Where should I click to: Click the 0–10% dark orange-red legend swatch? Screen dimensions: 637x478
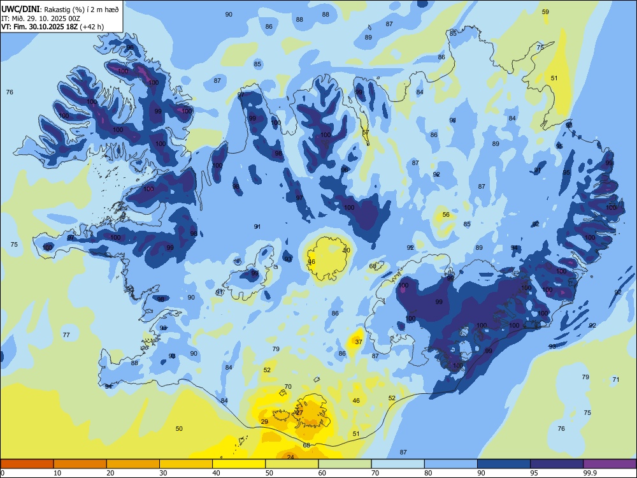(x=27, y=464)
